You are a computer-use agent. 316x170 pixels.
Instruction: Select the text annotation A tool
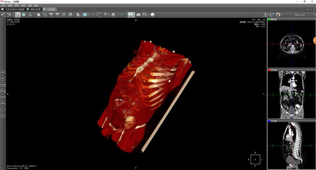(30, 15)
